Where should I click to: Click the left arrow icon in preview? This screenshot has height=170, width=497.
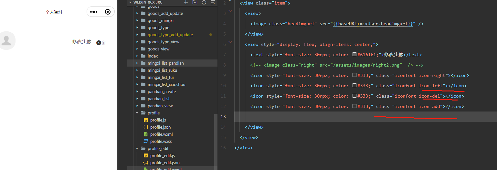pos(99,43)
